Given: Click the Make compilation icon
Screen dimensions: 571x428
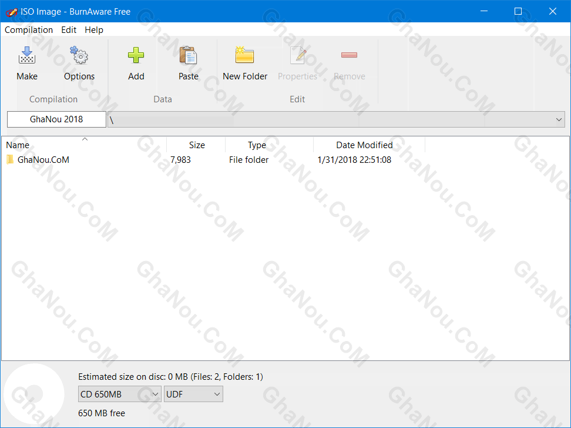Looking at the screenshot, I should click(27, 55).
